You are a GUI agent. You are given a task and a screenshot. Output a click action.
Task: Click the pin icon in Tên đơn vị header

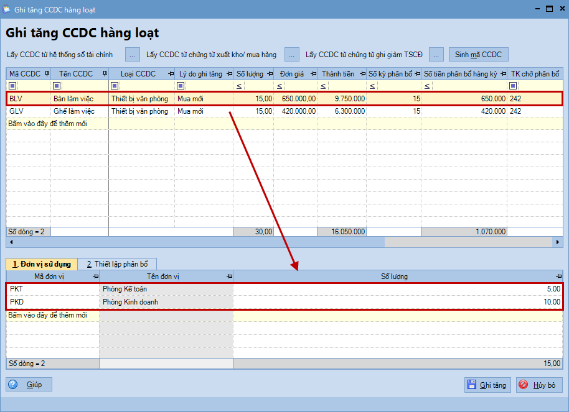tap(228, 276)
